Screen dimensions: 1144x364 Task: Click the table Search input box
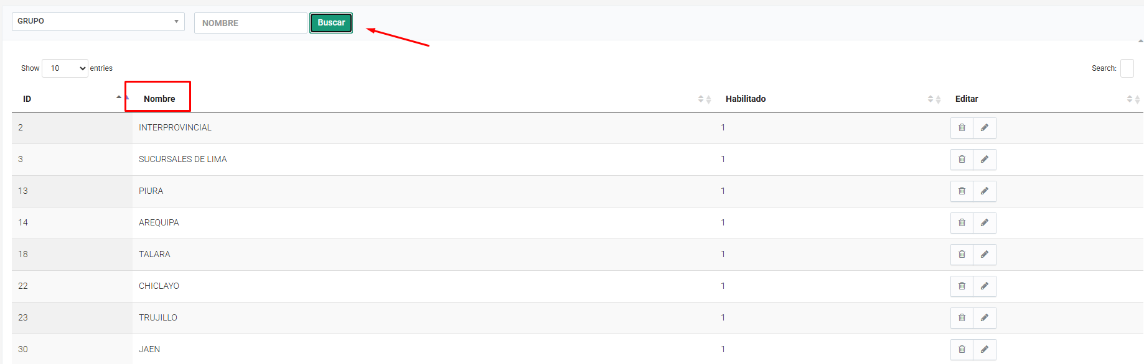[x=1127, y=68]
